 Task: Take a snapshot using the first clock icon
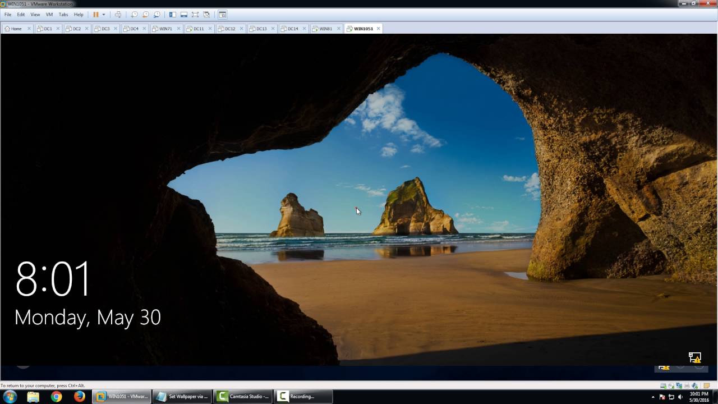click(x=135, y=15)
